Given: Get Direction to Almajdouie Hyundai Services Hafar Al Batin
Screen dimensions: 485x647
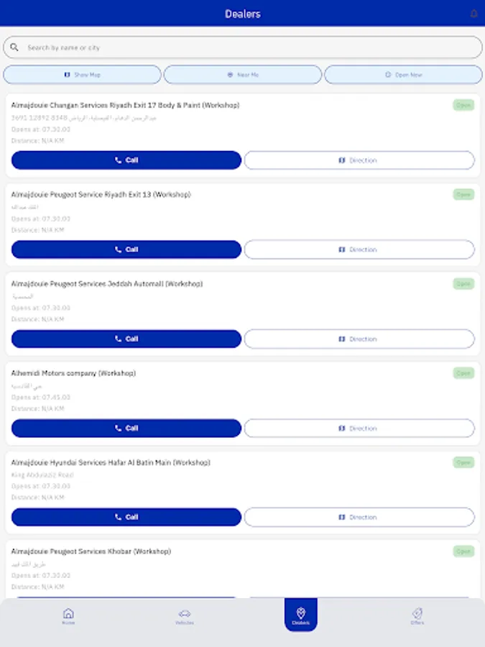Looking at the screenshot, I should coord(359,517).
